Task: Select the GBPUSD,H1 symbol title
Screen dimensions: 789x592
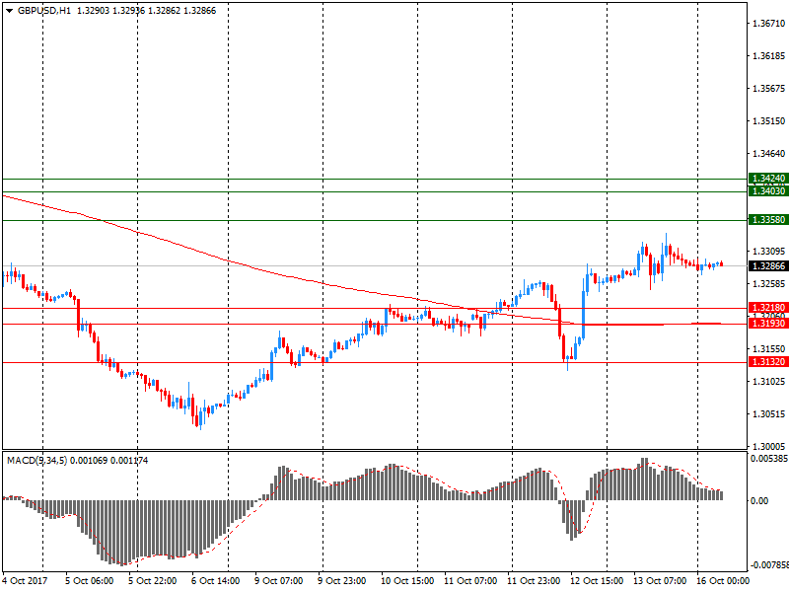Action: 44,11
